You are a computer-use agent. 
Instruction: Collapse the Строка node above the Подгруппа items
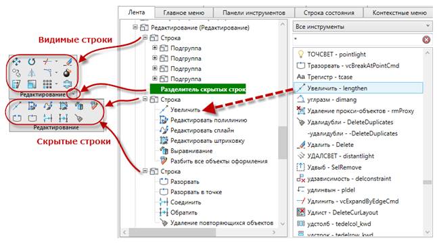(145, 38)
